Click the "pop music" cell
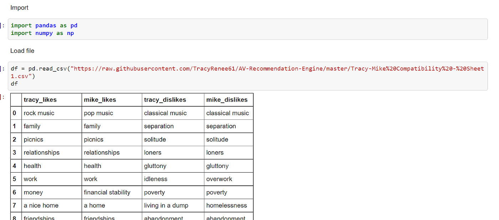 click(x=98, y=113)
